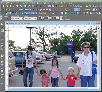Select the Pan hand tool
Viewport: 102px width, 92px height.
tap(2, 24)
